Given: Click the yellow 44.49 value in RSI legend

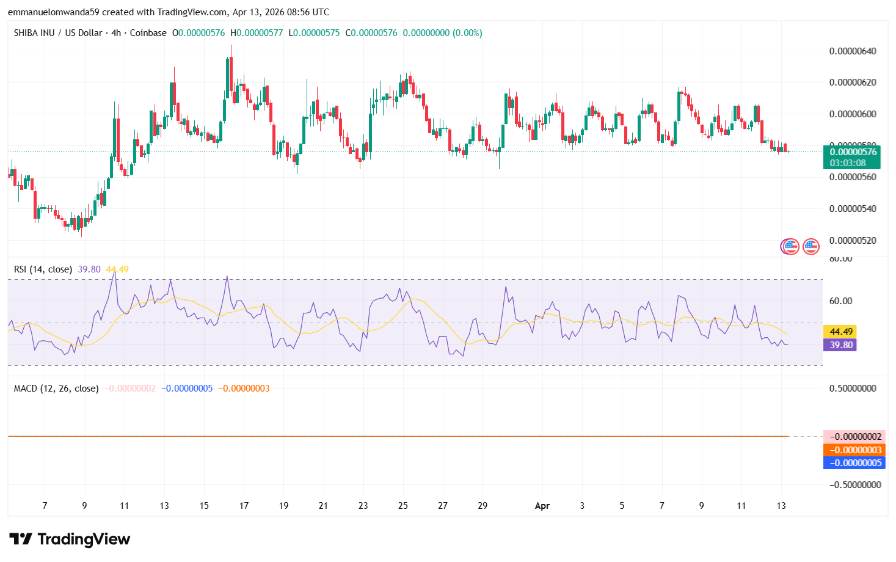Looking at the screenshot, I should [117, 269].
